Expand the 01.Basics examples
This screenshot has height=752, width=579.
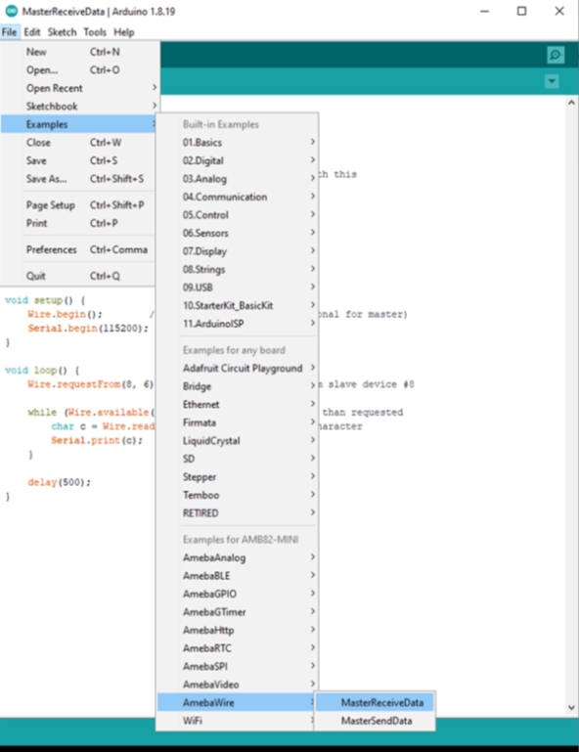[x=238, y=143]
